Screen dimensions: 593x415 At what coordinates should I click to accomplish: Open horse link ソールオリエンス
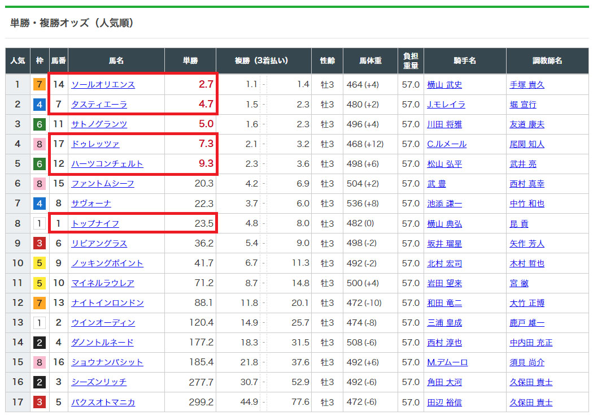(x=103, y=85)
